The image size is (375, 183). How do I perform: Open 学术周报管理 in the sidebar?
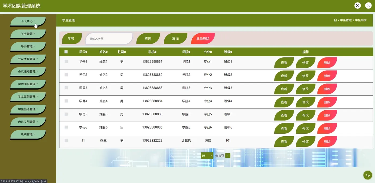(x=28, y=84)
